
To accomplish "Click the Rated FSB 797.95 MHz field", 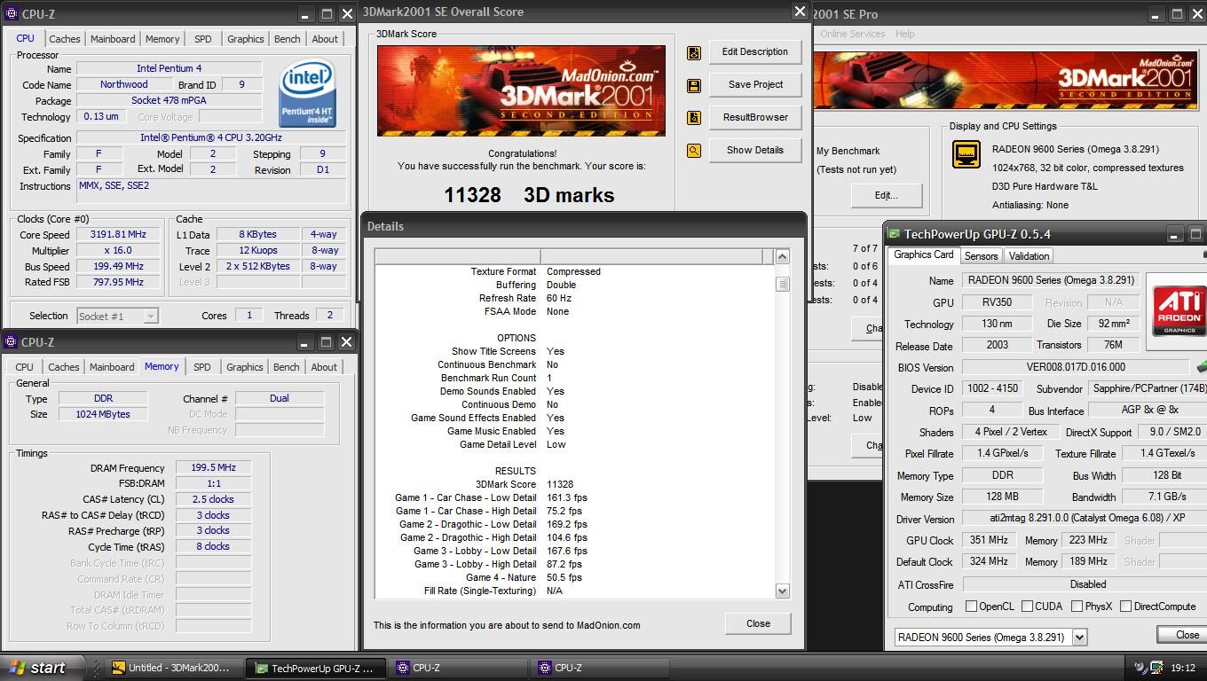I will 118,283.
